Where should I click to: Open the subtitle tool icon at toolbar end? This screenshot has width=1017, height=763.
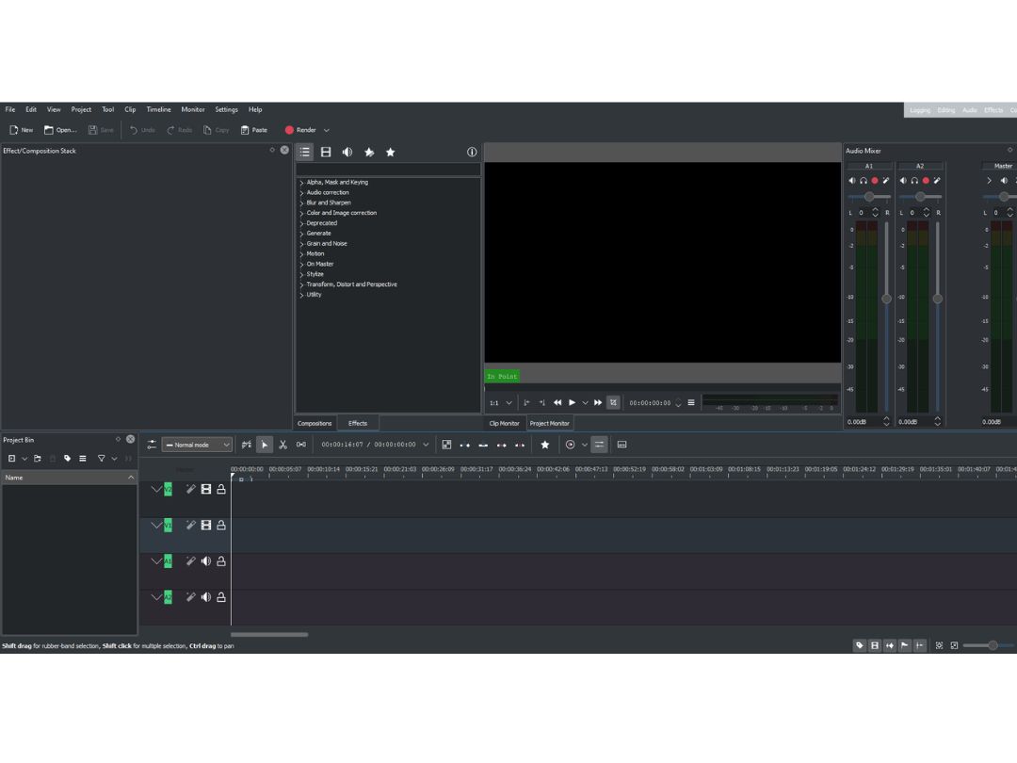tap(621, 445)
